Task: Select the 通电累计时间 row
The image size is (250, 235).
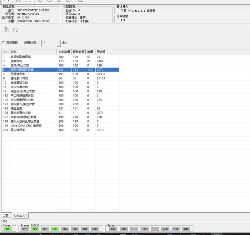Action: (x=61, y=78)
